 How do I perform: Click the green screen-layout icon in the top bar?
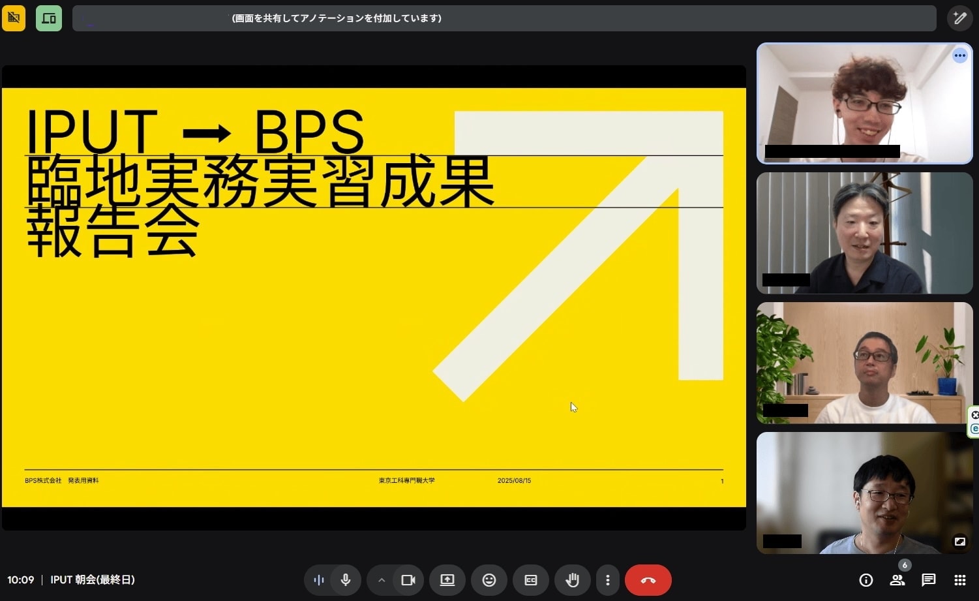(x=49, y=18)
